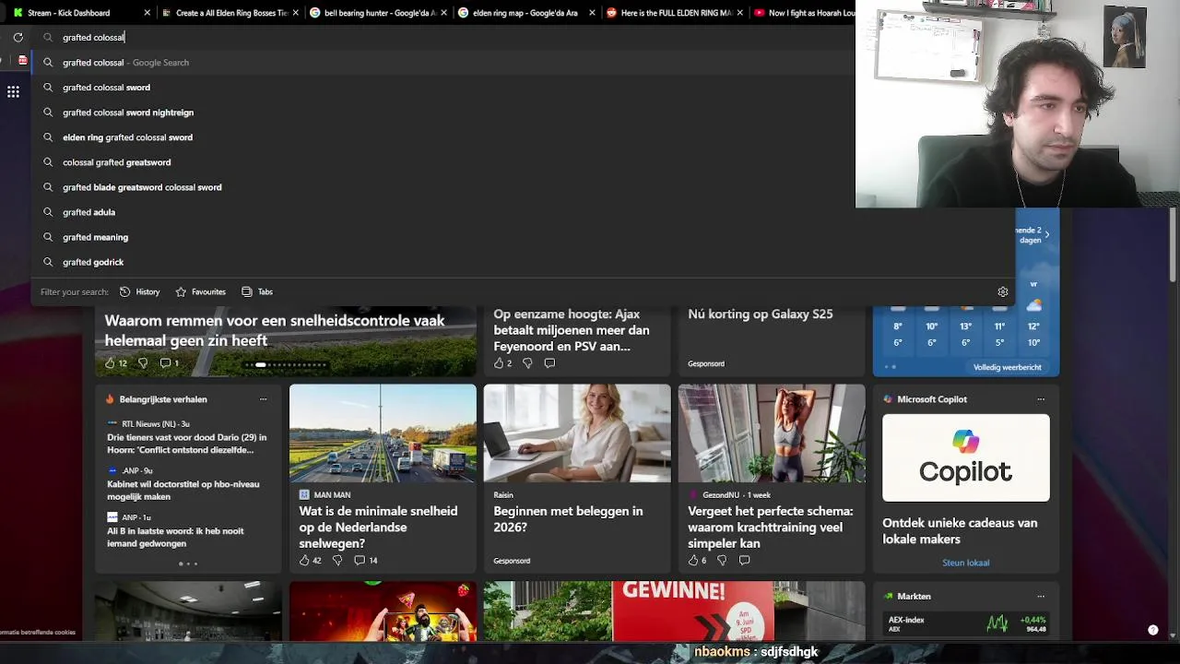The height and width of the screenshot is (664, 1180).
Task: Open the red PDF favourites bar icon
Action: tap(23, 61)
